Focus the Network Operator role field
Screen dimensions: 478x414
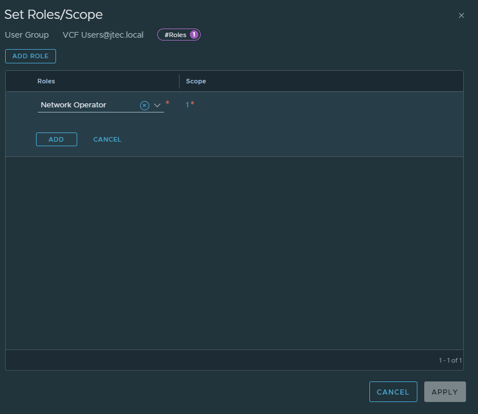pyautogui.click(x=89, y=105)
